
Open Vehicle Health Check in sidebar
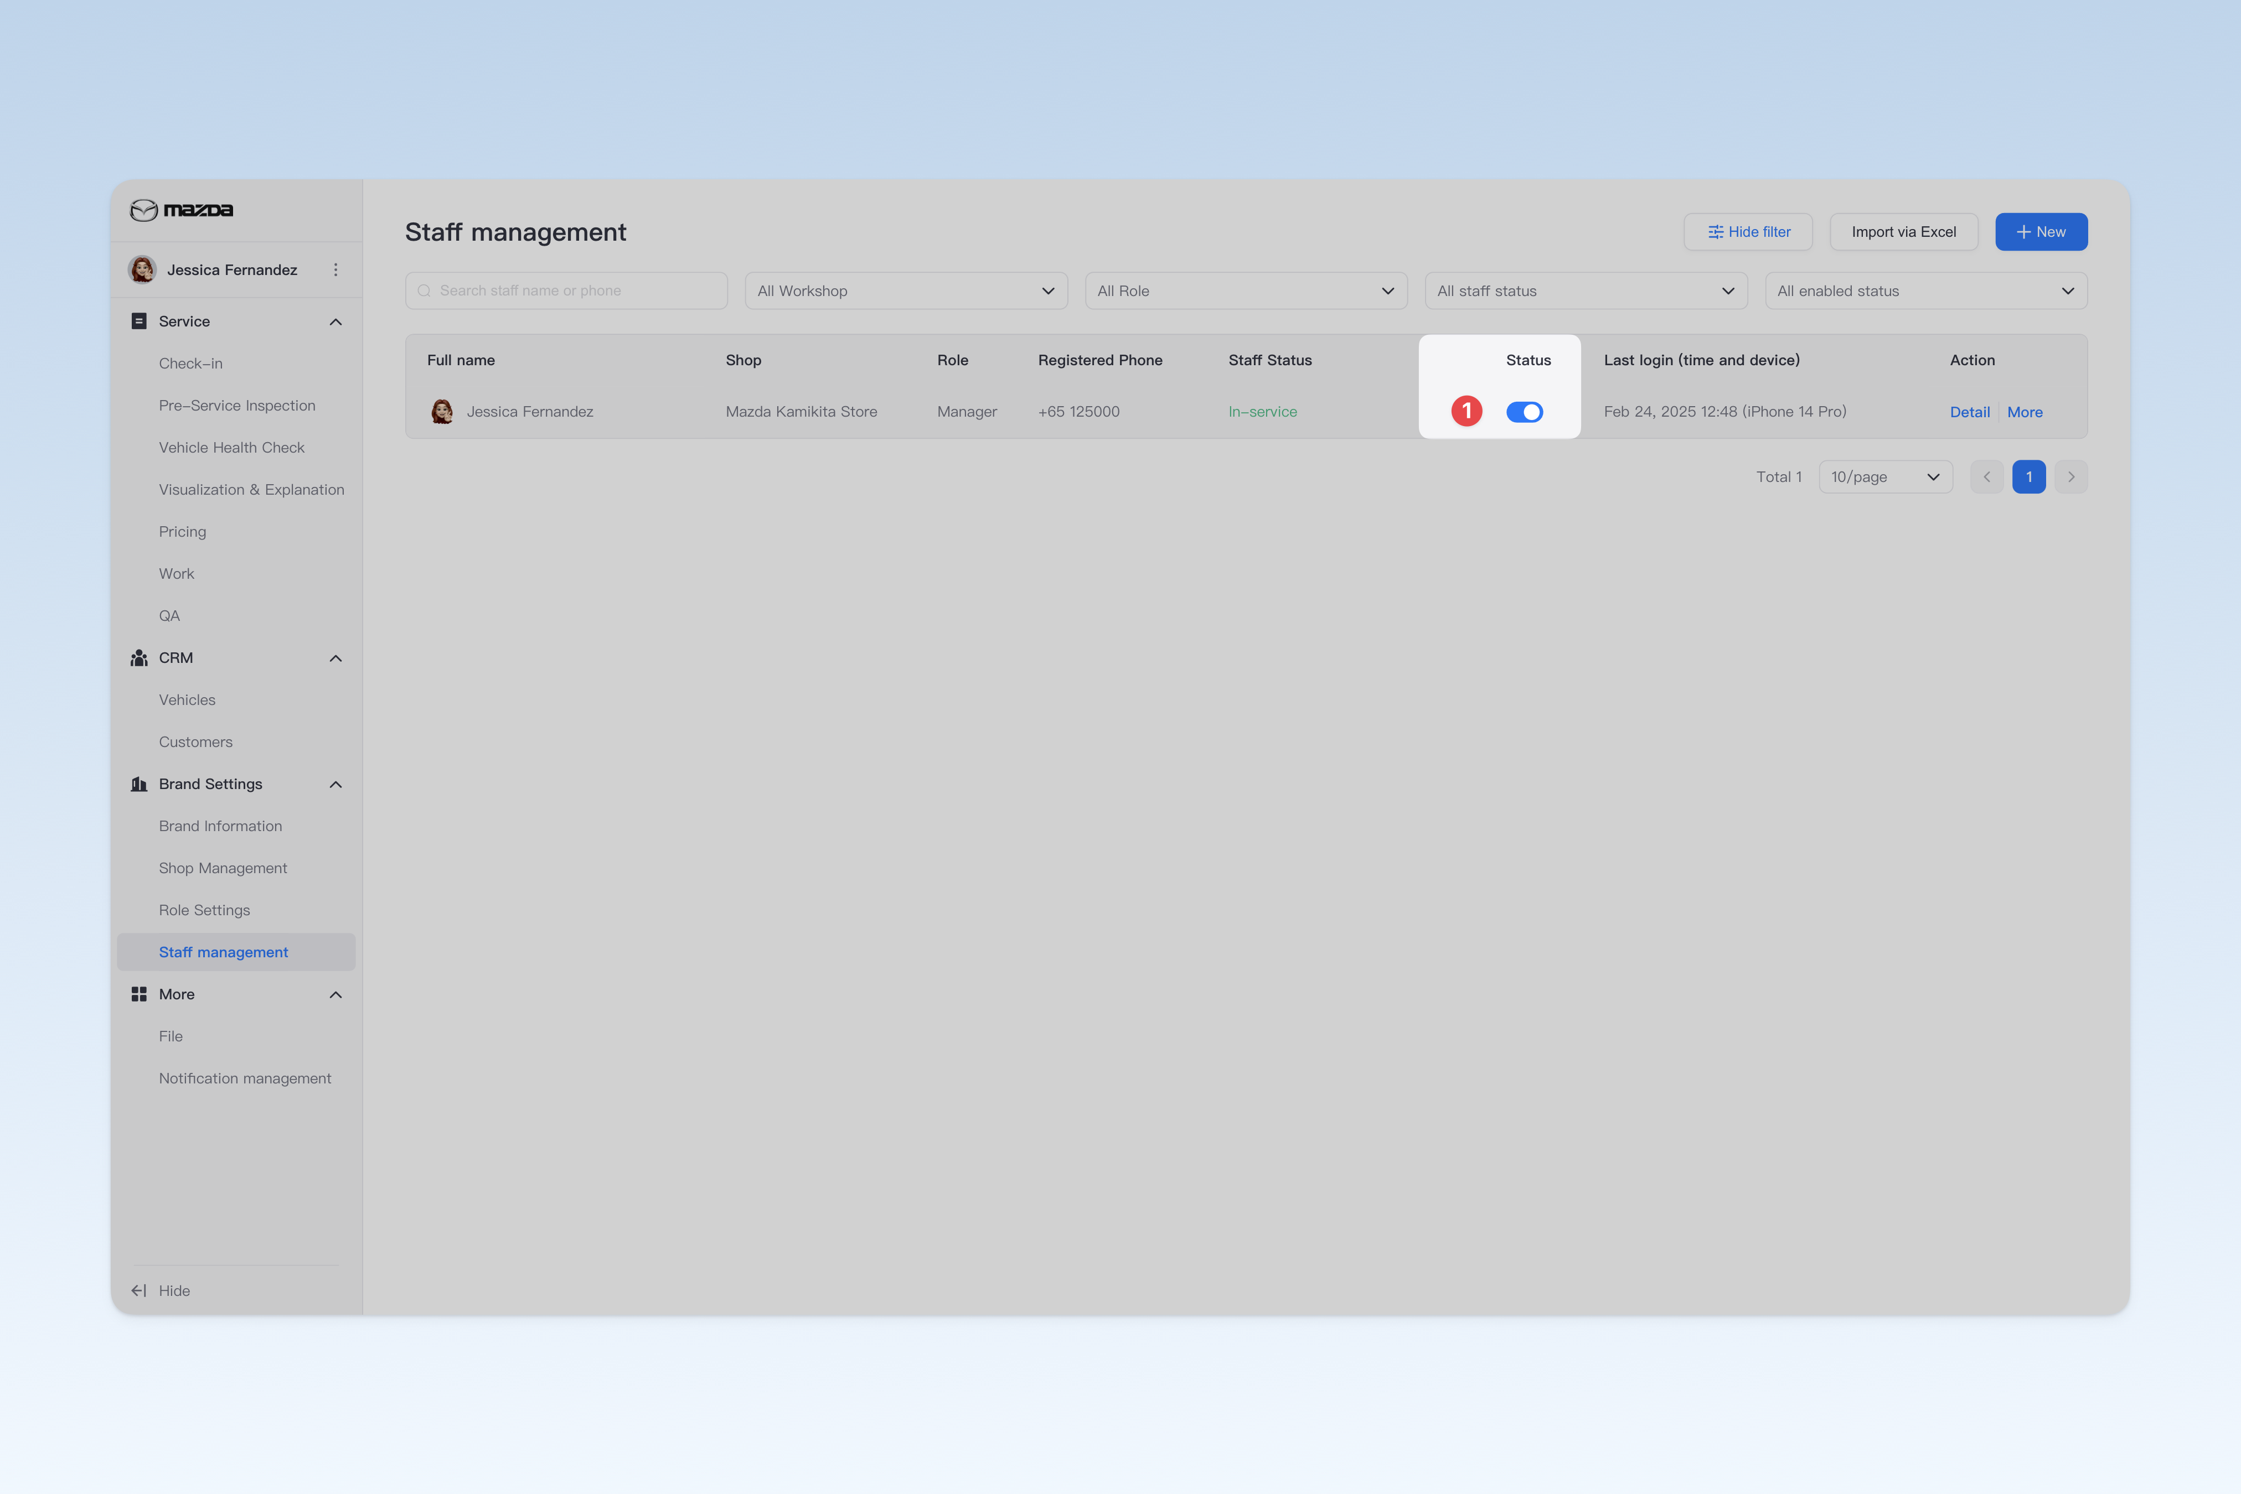click(231, 447)
